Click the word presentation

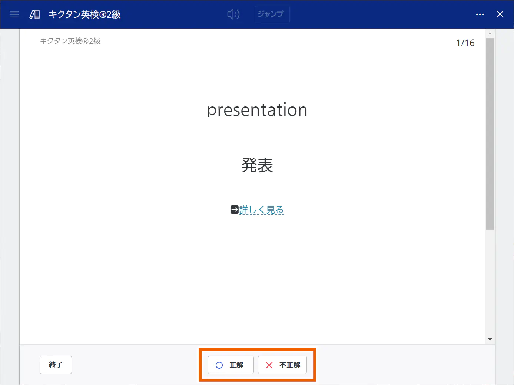point(257,110)
